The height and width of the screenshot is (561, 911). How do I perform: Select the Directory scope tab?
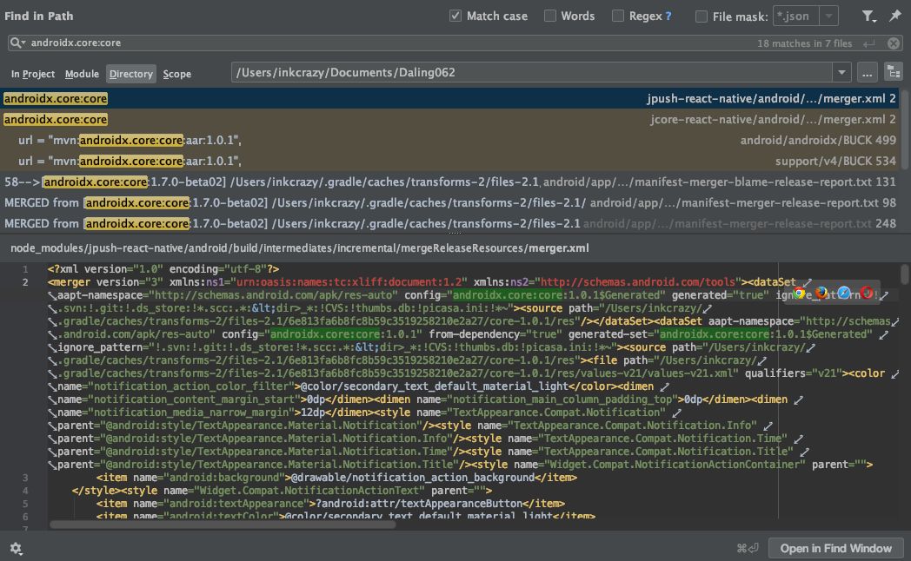(130, 74)
